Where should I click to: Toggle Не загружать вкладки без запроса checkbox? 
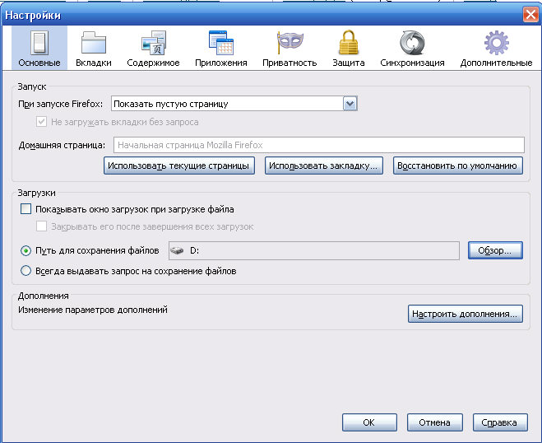[41, 122]
